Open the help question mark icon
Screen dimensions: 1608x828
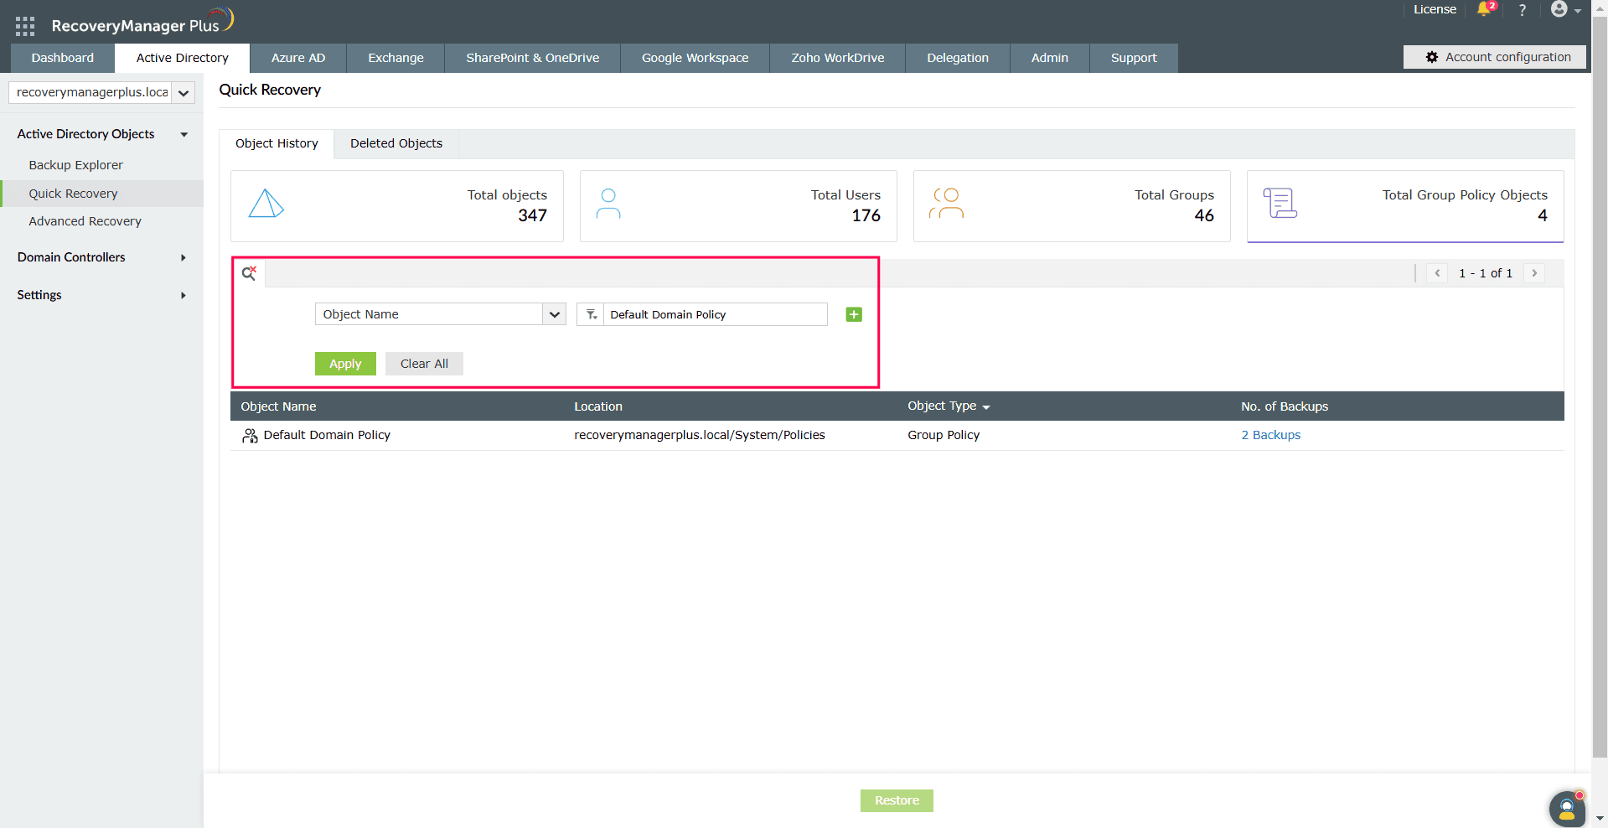click(x=1523, y=10)
